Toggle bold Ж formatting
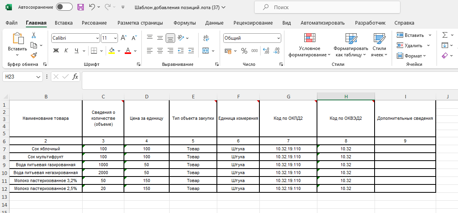Viewport: 458px width, 213px height. point(56,51)
